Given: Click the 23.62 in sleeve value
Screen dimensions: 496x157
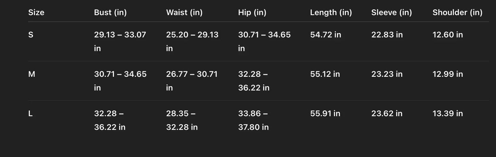Looking at the screenshot, I should click(x=387, y=114).
